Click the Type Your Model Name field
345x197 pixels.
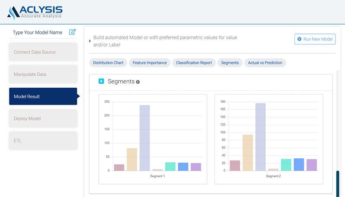point(38,32)
